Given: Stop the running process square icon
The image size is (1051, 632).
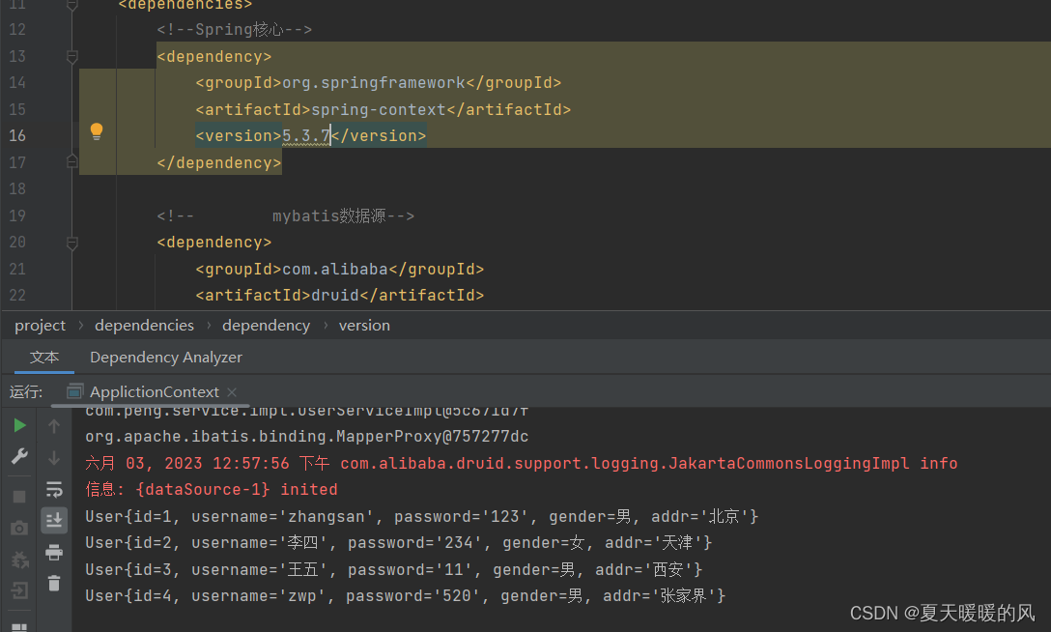Looking at the screenshot, I should [x=19, y=497].
